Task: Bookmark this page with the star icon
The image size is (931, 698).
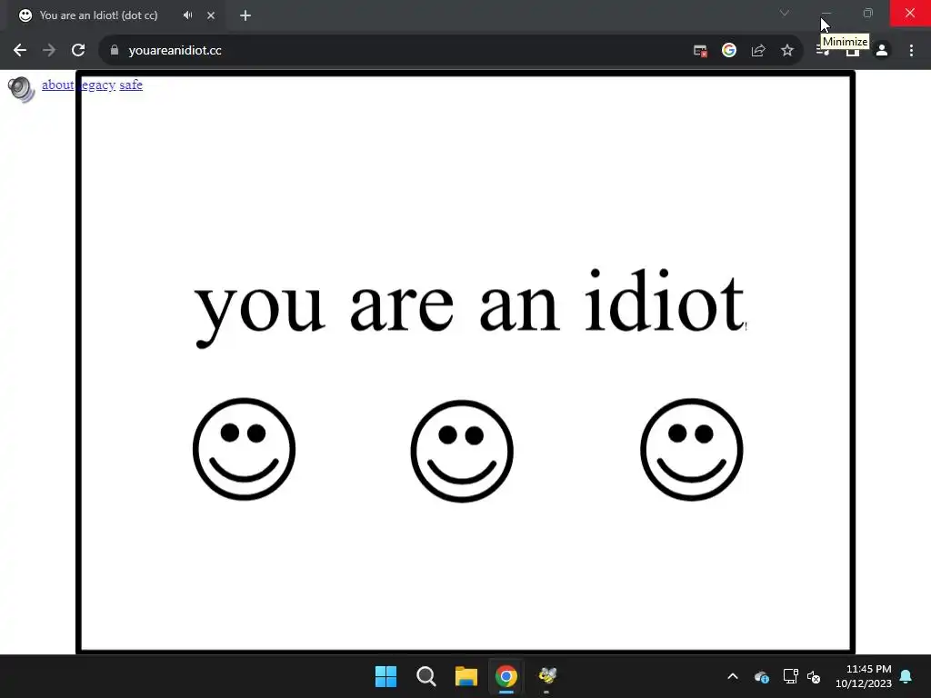Action: click(x=787, y=51)
